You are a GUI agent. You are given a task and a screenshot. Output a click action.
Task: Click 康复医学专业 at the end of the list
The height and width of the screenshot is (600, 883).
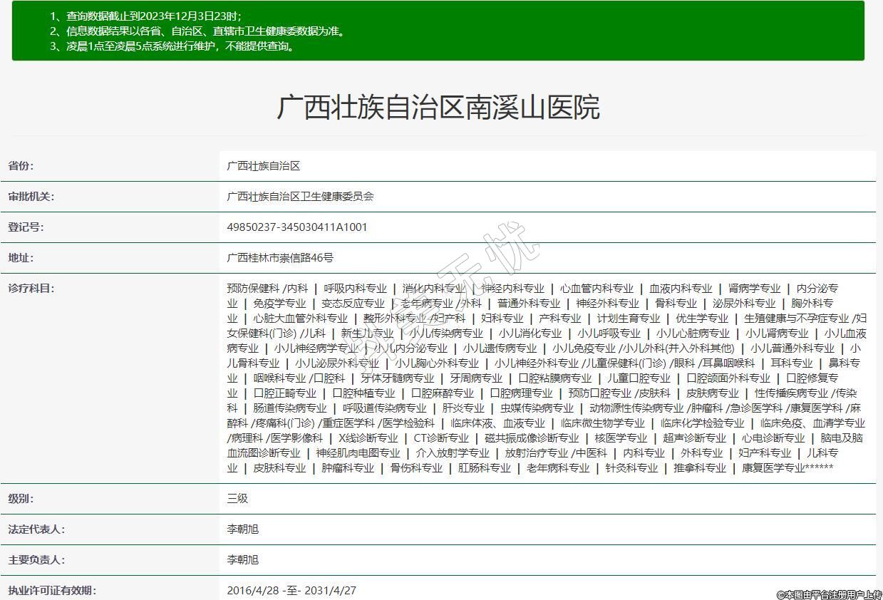(773, 468)
